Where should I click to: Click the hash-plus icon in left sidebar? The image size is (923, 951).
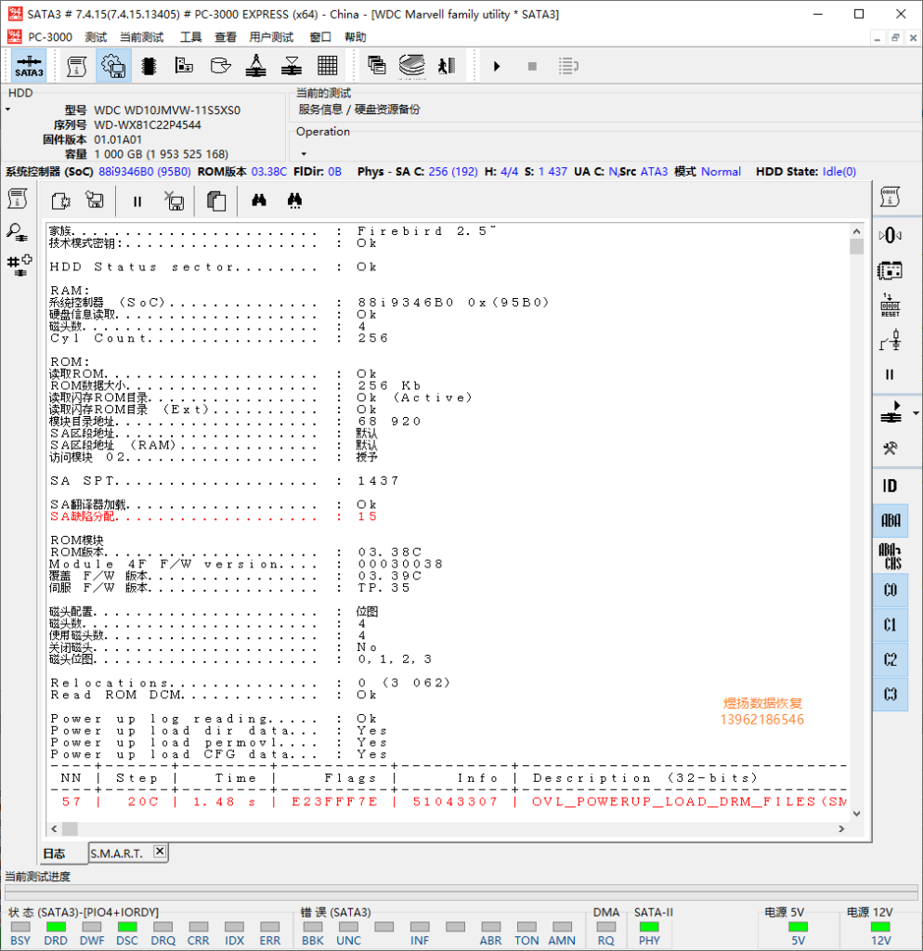point(19,265)
